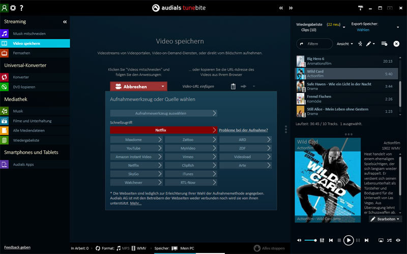Click the volume slider
407x254 pixels.
[x=310, y=240]
